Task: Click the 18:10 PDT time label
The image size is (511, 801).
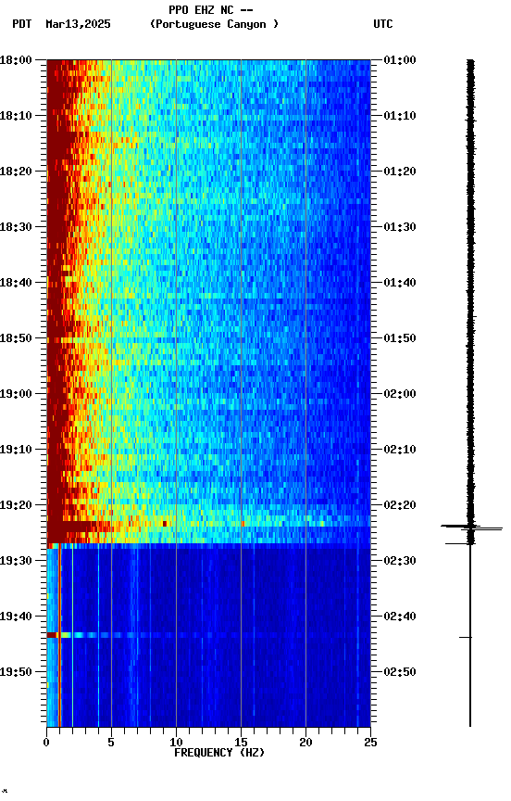Action: (16, 116)
